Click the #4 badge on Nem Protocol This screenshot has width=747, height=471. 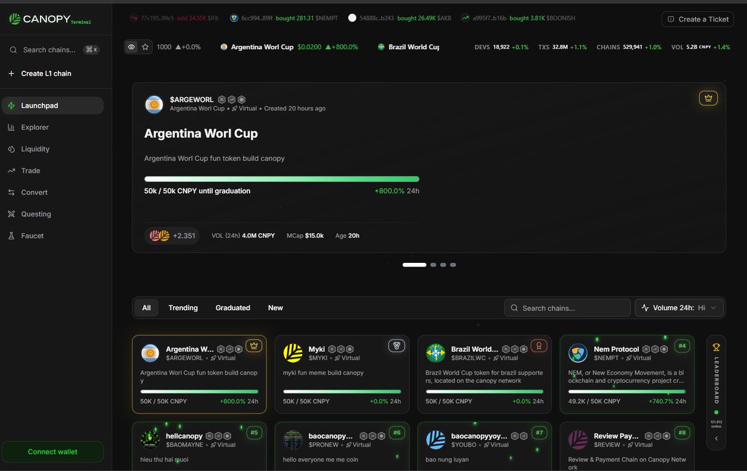[682, 346]
